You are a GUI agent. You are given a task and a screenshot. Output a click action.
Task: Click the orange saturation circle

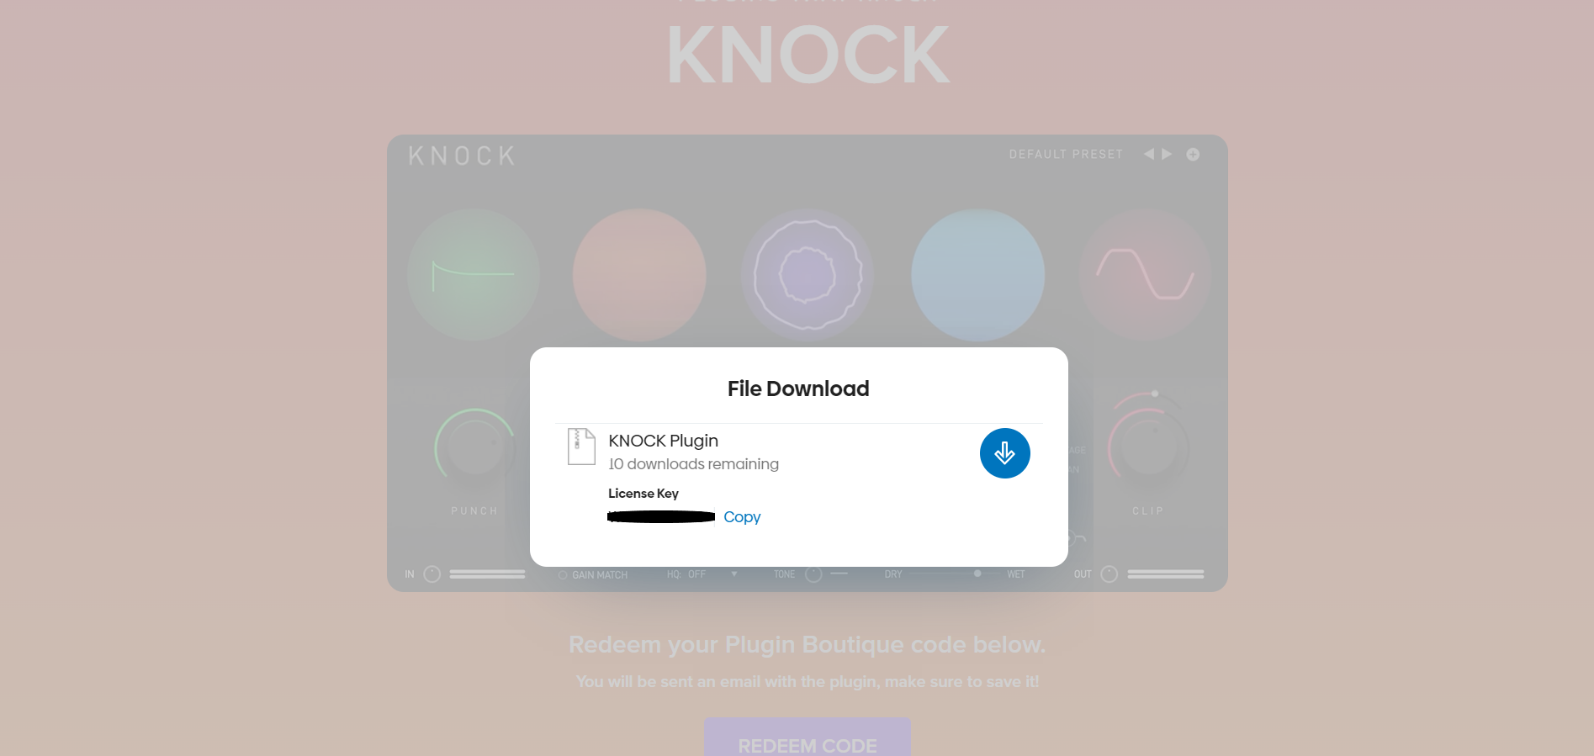coord(639,275)
